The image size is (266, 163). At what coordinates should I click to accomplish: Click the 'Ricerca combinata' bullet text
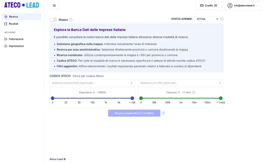(117, 55)
